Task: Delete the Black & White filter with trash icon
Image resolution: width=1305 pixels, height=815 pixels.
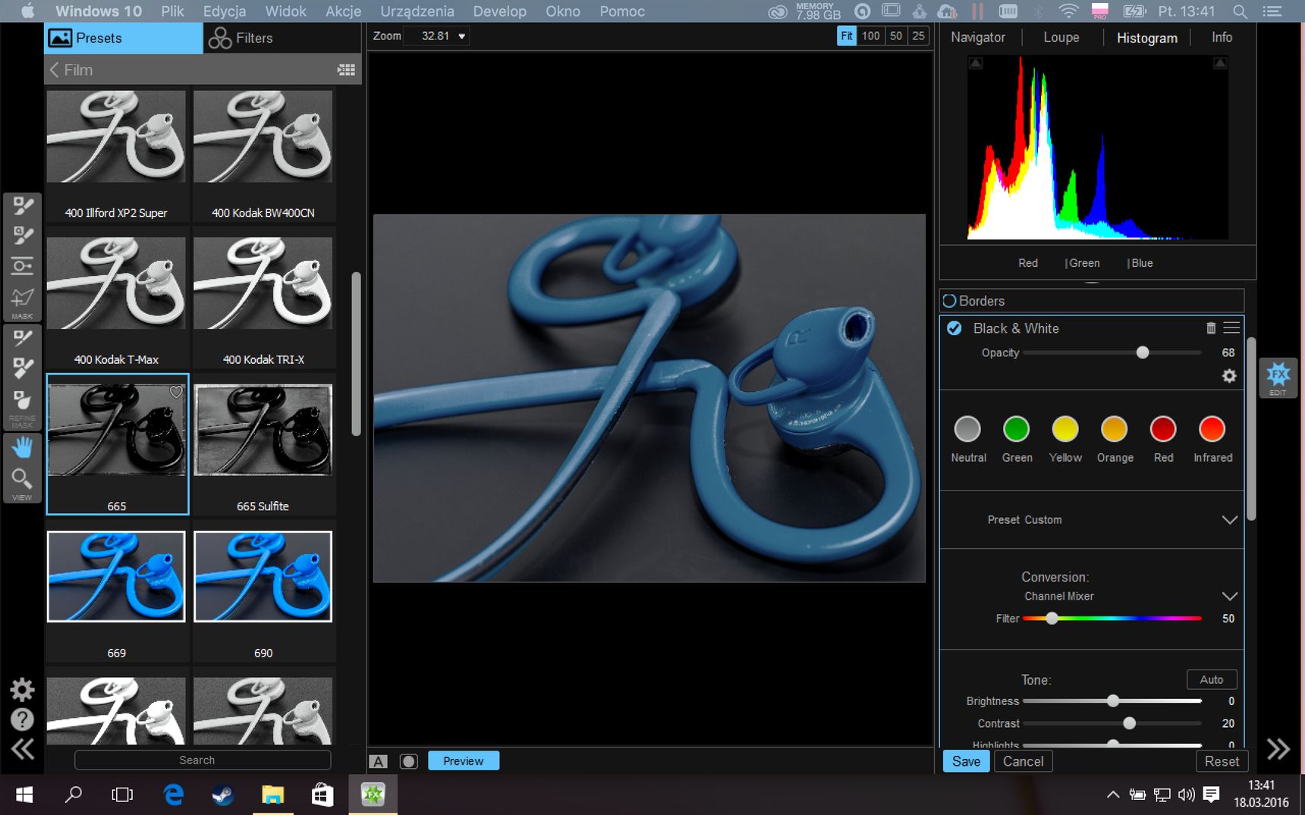Action: click(x=1211, y=328)
